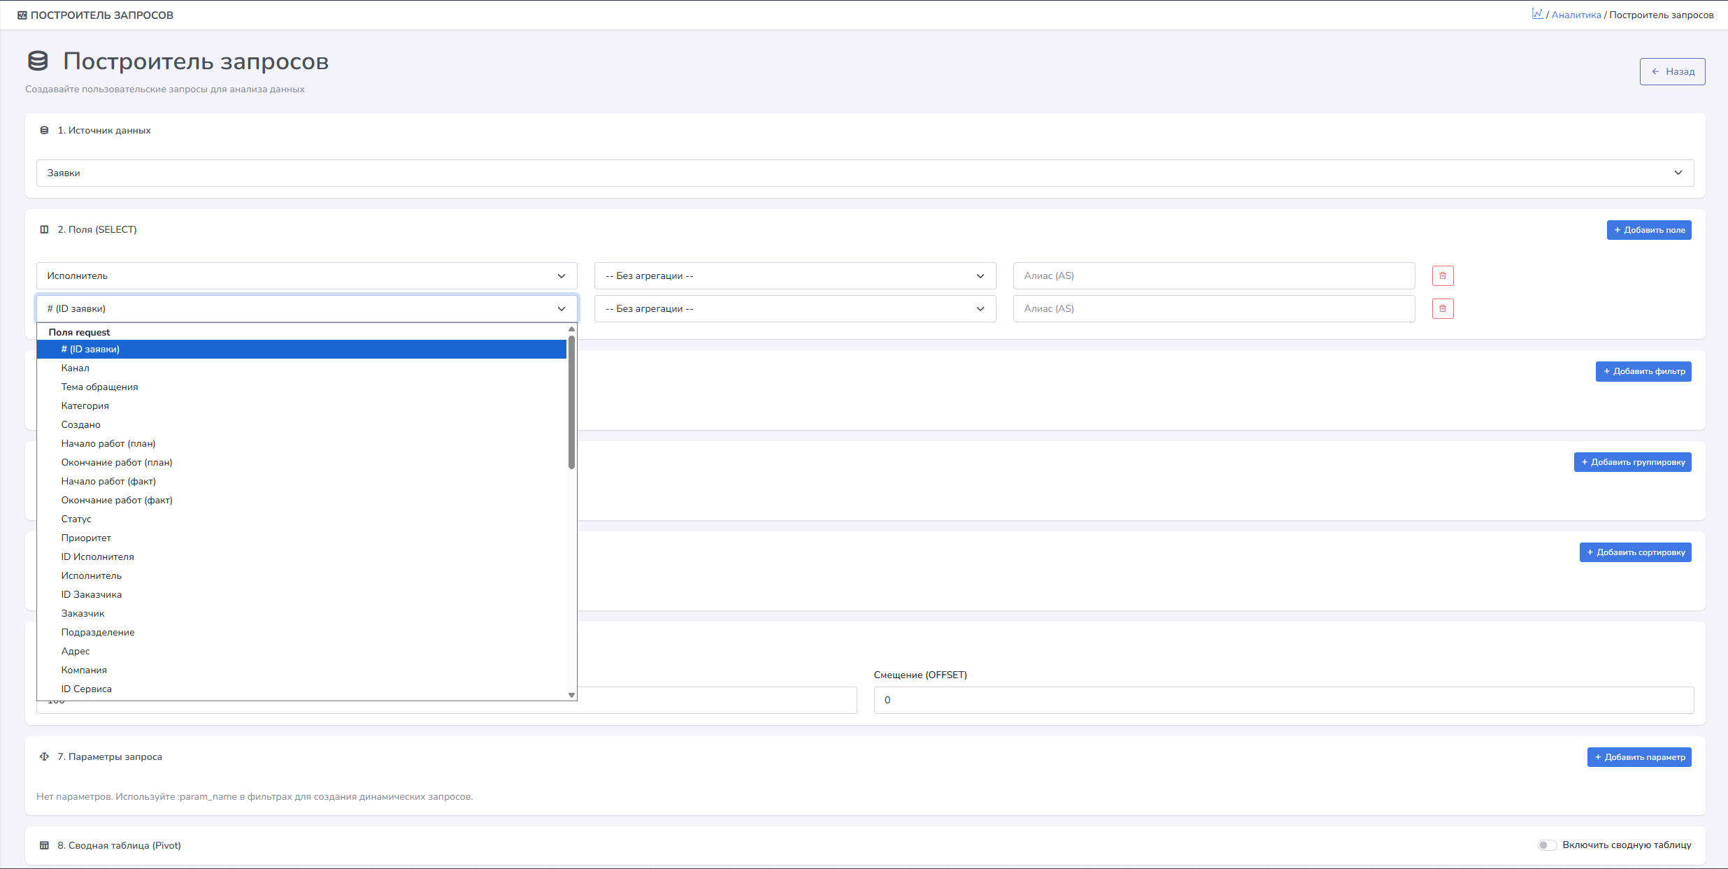The width and height of the screenshot is (1728, 869).
Task: Delete the Исполнитель field row with trash icon
Action: point(1442,275)
